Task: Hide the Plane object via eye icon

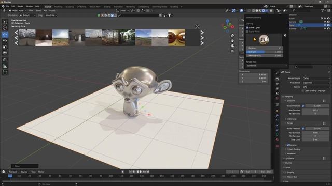Action: point(325,25)
